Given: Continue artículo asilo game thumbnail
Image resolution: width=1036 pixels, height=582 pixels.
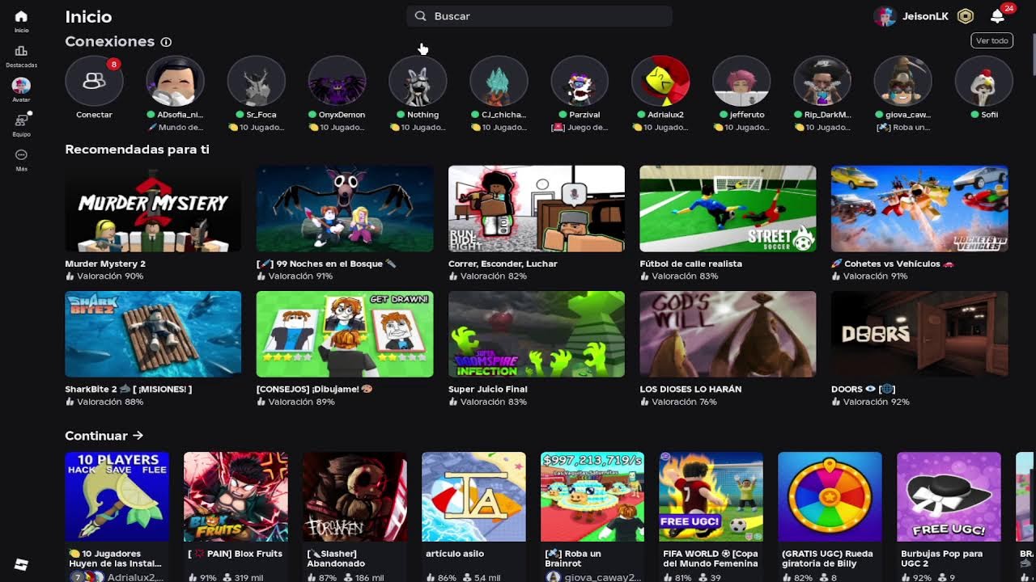Looking at the screenshot, I should click(x=474, y=496).
